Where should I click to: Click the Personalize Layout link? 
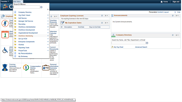(166, 12)
